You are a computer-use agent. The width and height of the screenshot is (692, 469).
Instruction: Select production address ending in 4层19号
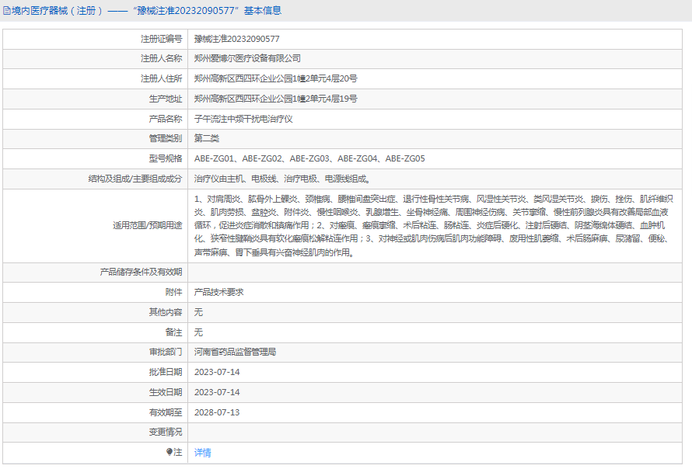coord(276,99)
